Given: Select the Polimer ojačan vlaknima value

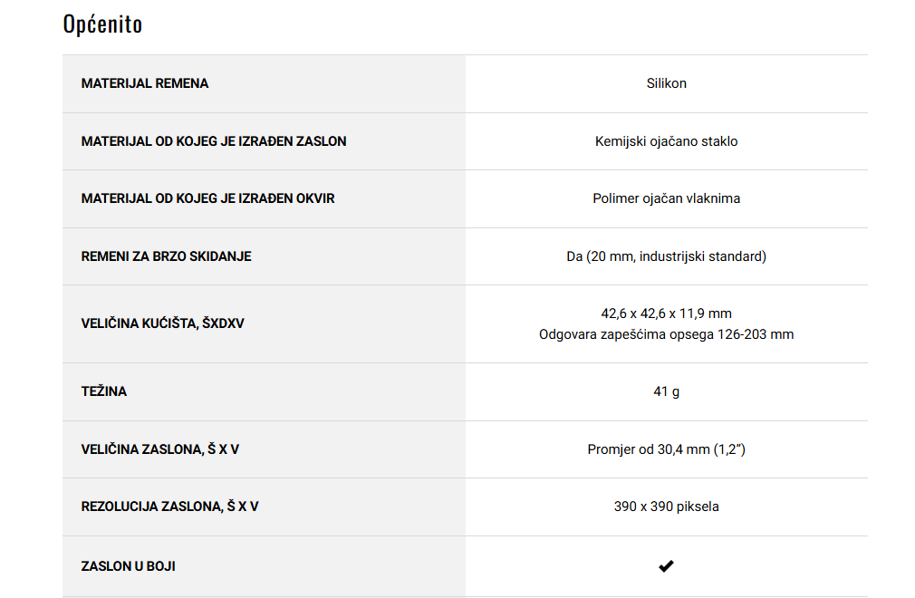Looking at the screenshot, I should coord(667,198).
